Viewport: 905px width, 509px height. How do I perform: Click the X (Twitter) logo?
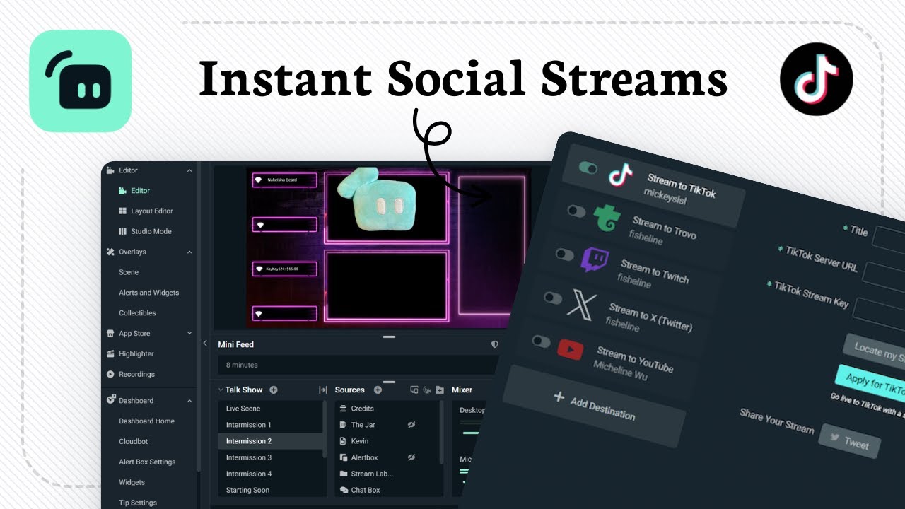(582, 304)
